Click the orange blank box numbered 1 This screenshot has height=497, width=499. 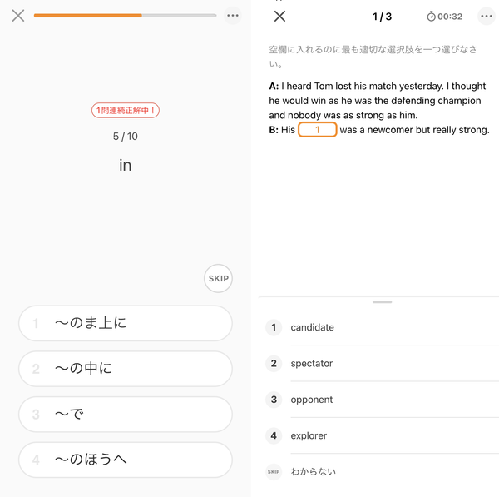pos(318,130)
